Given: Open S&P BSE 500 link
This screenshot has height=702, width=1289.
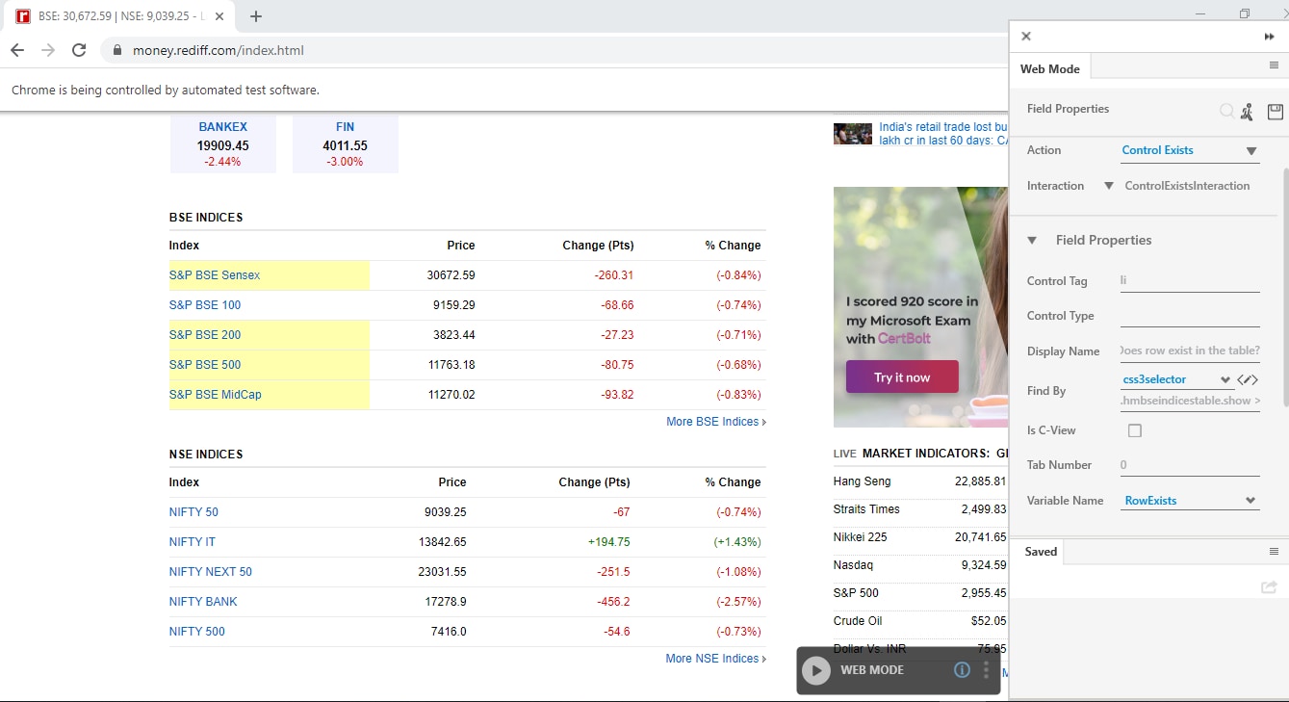Looking at the screenshot, I should tap(205, 365).
